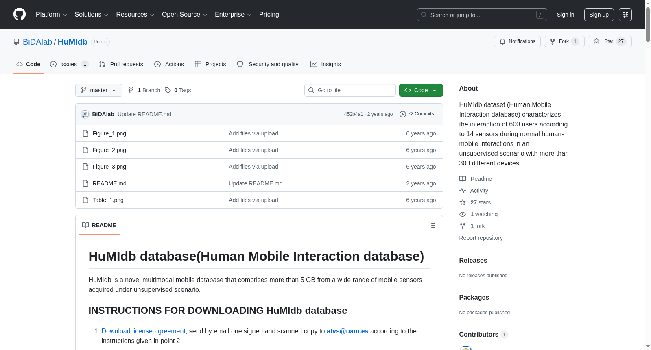
Task: Click the file icon for Figure_2.png
Action: click(x=85, y=150)
